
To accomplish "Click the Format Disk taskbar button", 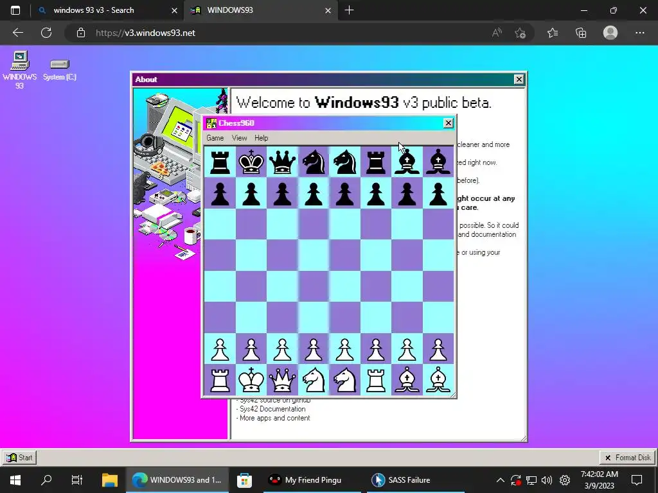I will pos(628,457).
